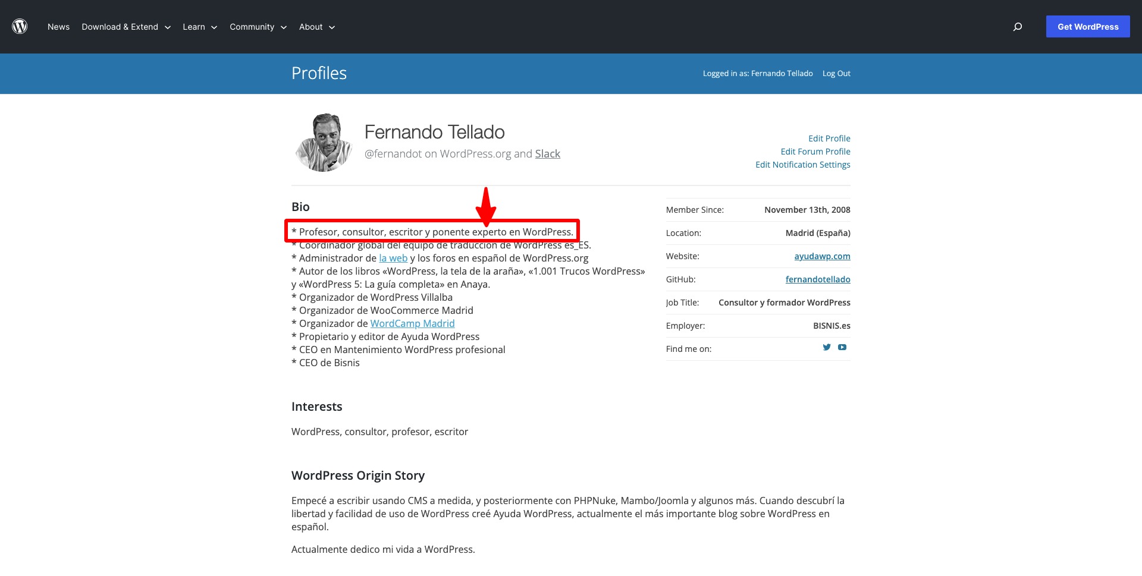Viewport: 1142px width, 576px height.
Task: Follow the Slack link under name
Action: click(x=547, y=154)
